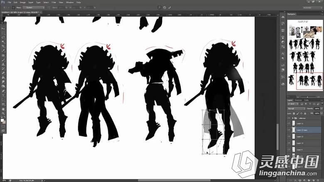The image size is (324, 182).
Task: Select the History Brush tool
Action: 3,69
